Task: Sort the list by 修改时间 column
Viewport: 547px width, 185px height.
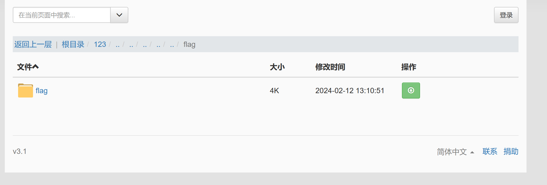Action: (x=330, y=67)
